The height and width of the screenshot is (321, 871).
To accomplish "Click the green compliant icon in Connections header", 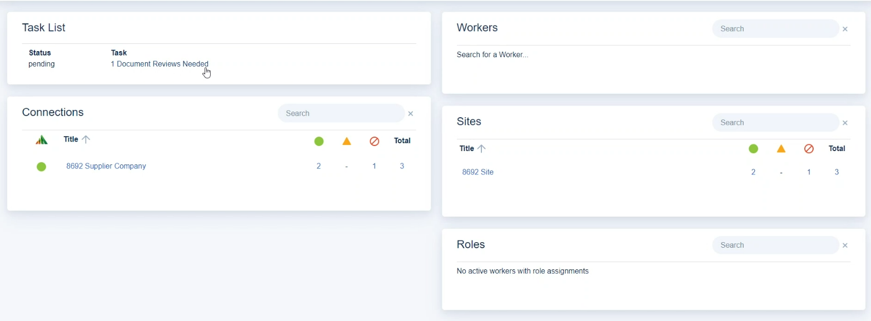I will pos(318,142).
